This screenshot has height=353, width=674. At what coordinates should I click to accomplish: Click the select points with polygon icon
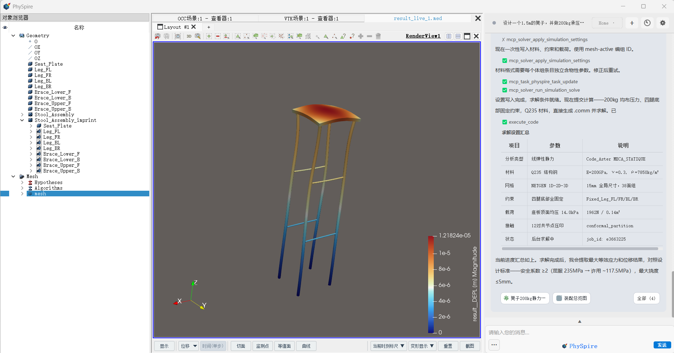(x=282, y=36)
